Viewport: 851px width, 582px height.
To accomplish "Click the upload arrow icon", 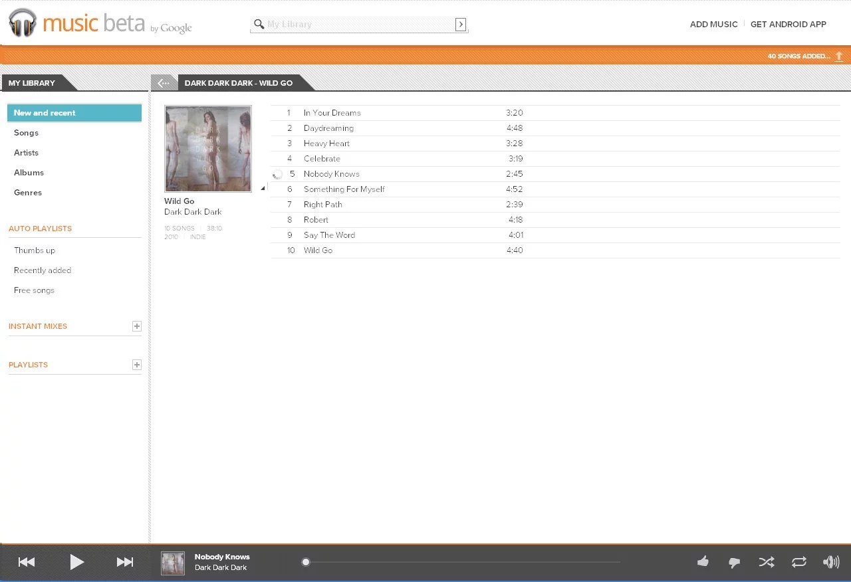I will tap(839, 56).
